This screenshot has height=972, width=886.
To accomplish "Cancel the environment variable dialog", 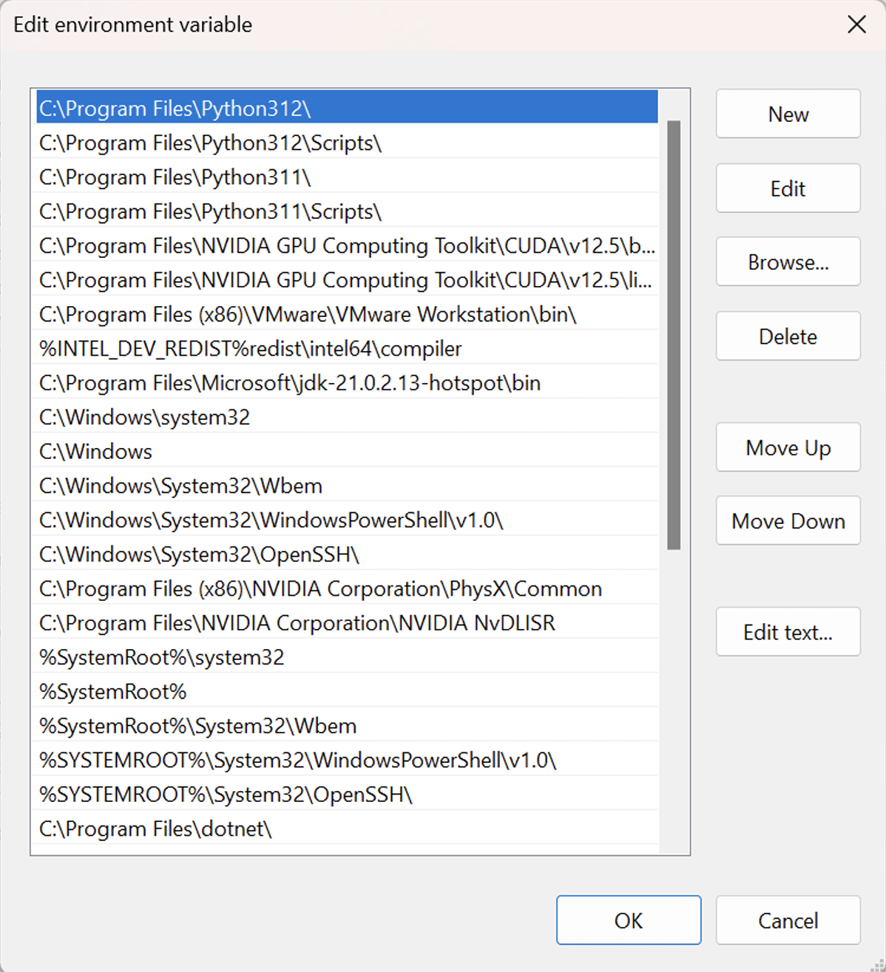I will (788, 920).
